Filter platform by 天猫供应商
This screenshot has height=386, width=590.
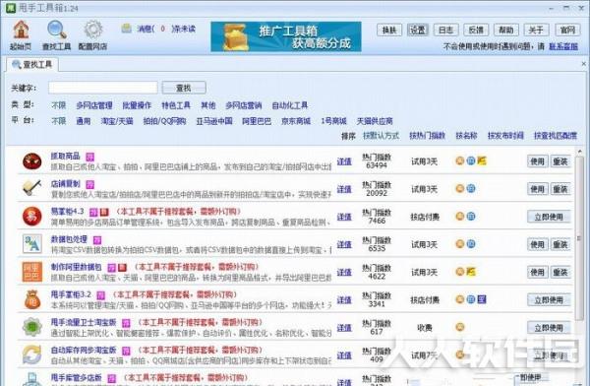click(375, 121)
